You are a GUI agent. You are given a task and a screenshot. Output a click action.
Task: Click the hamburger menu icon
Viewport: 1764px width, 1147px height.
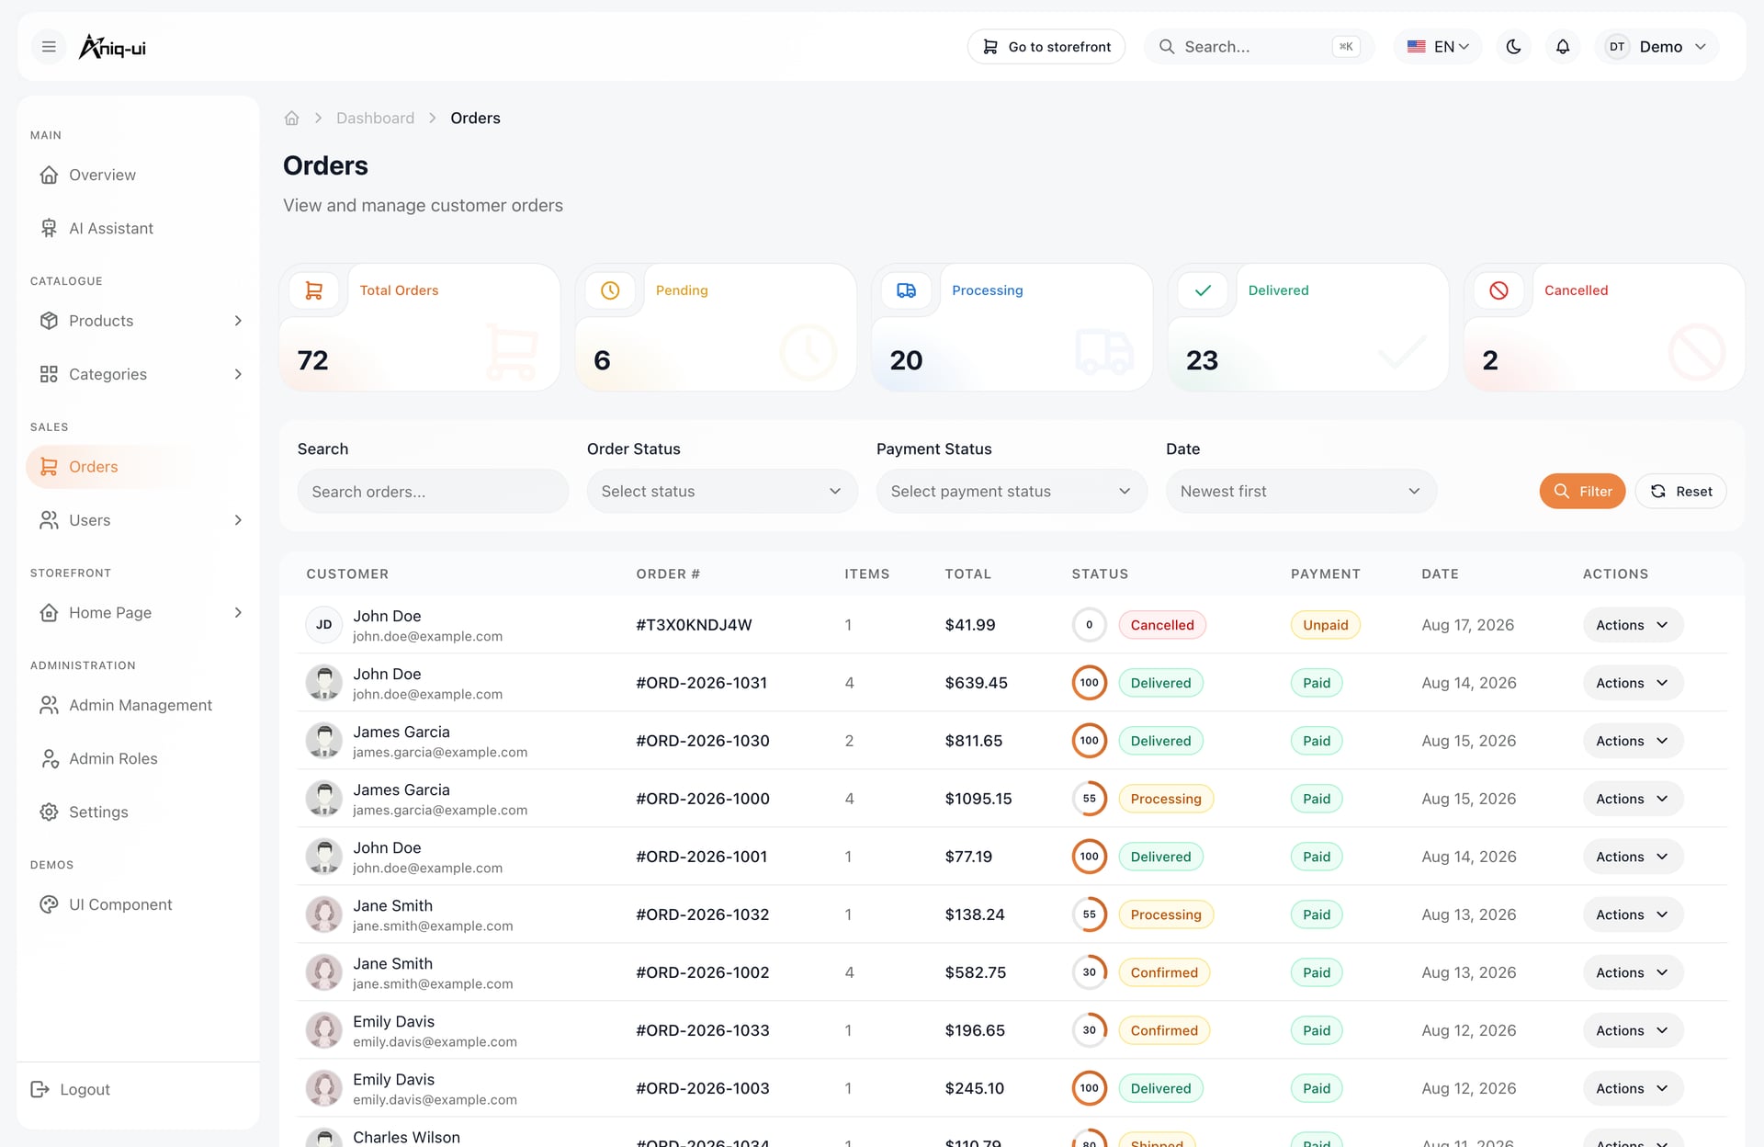coord(49,47)
